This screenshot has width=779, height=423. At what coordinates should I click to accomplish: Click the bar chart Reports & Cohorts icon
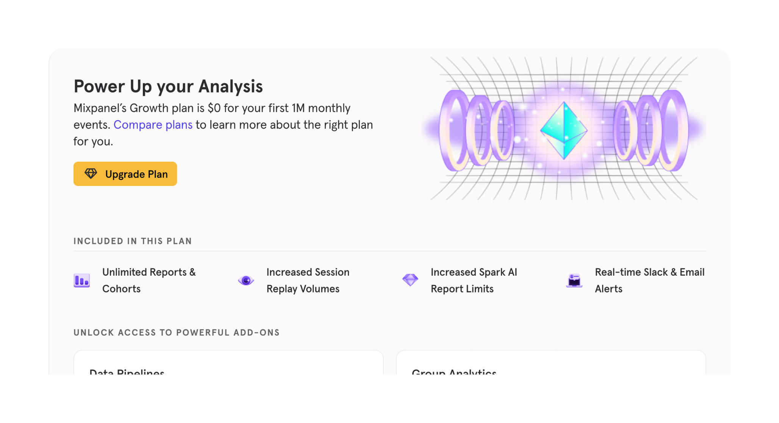click(x=82, y=281)
